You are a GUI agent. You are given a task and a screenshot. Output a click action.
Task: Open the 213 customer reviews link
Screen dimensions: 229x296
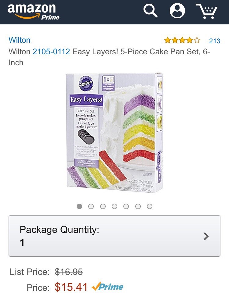click(x=215, y=41)
